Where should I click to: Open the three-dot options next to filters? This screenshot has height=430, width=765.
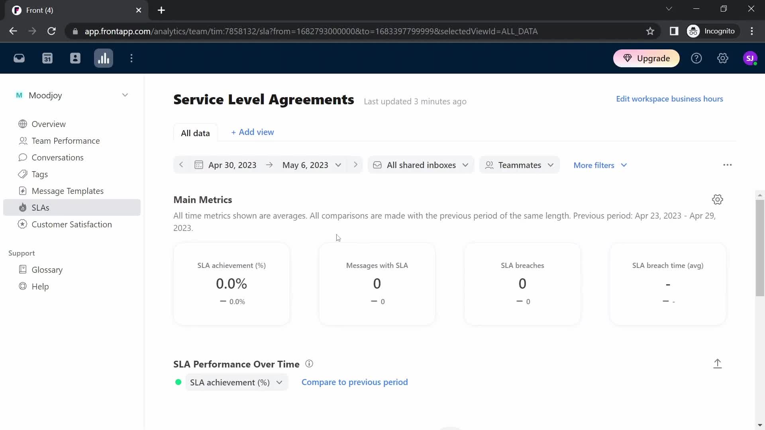(728, 165)
